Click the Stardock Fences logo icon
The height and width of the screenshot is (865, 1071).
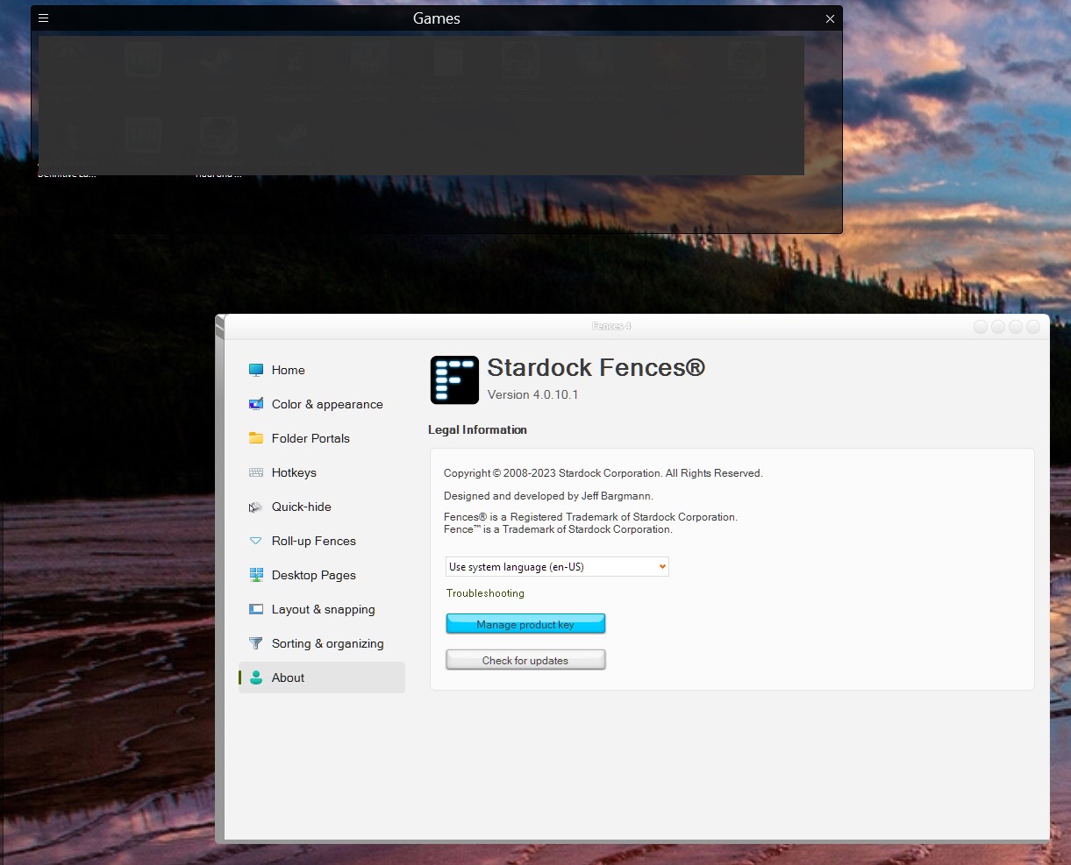(x=454, y=379)
